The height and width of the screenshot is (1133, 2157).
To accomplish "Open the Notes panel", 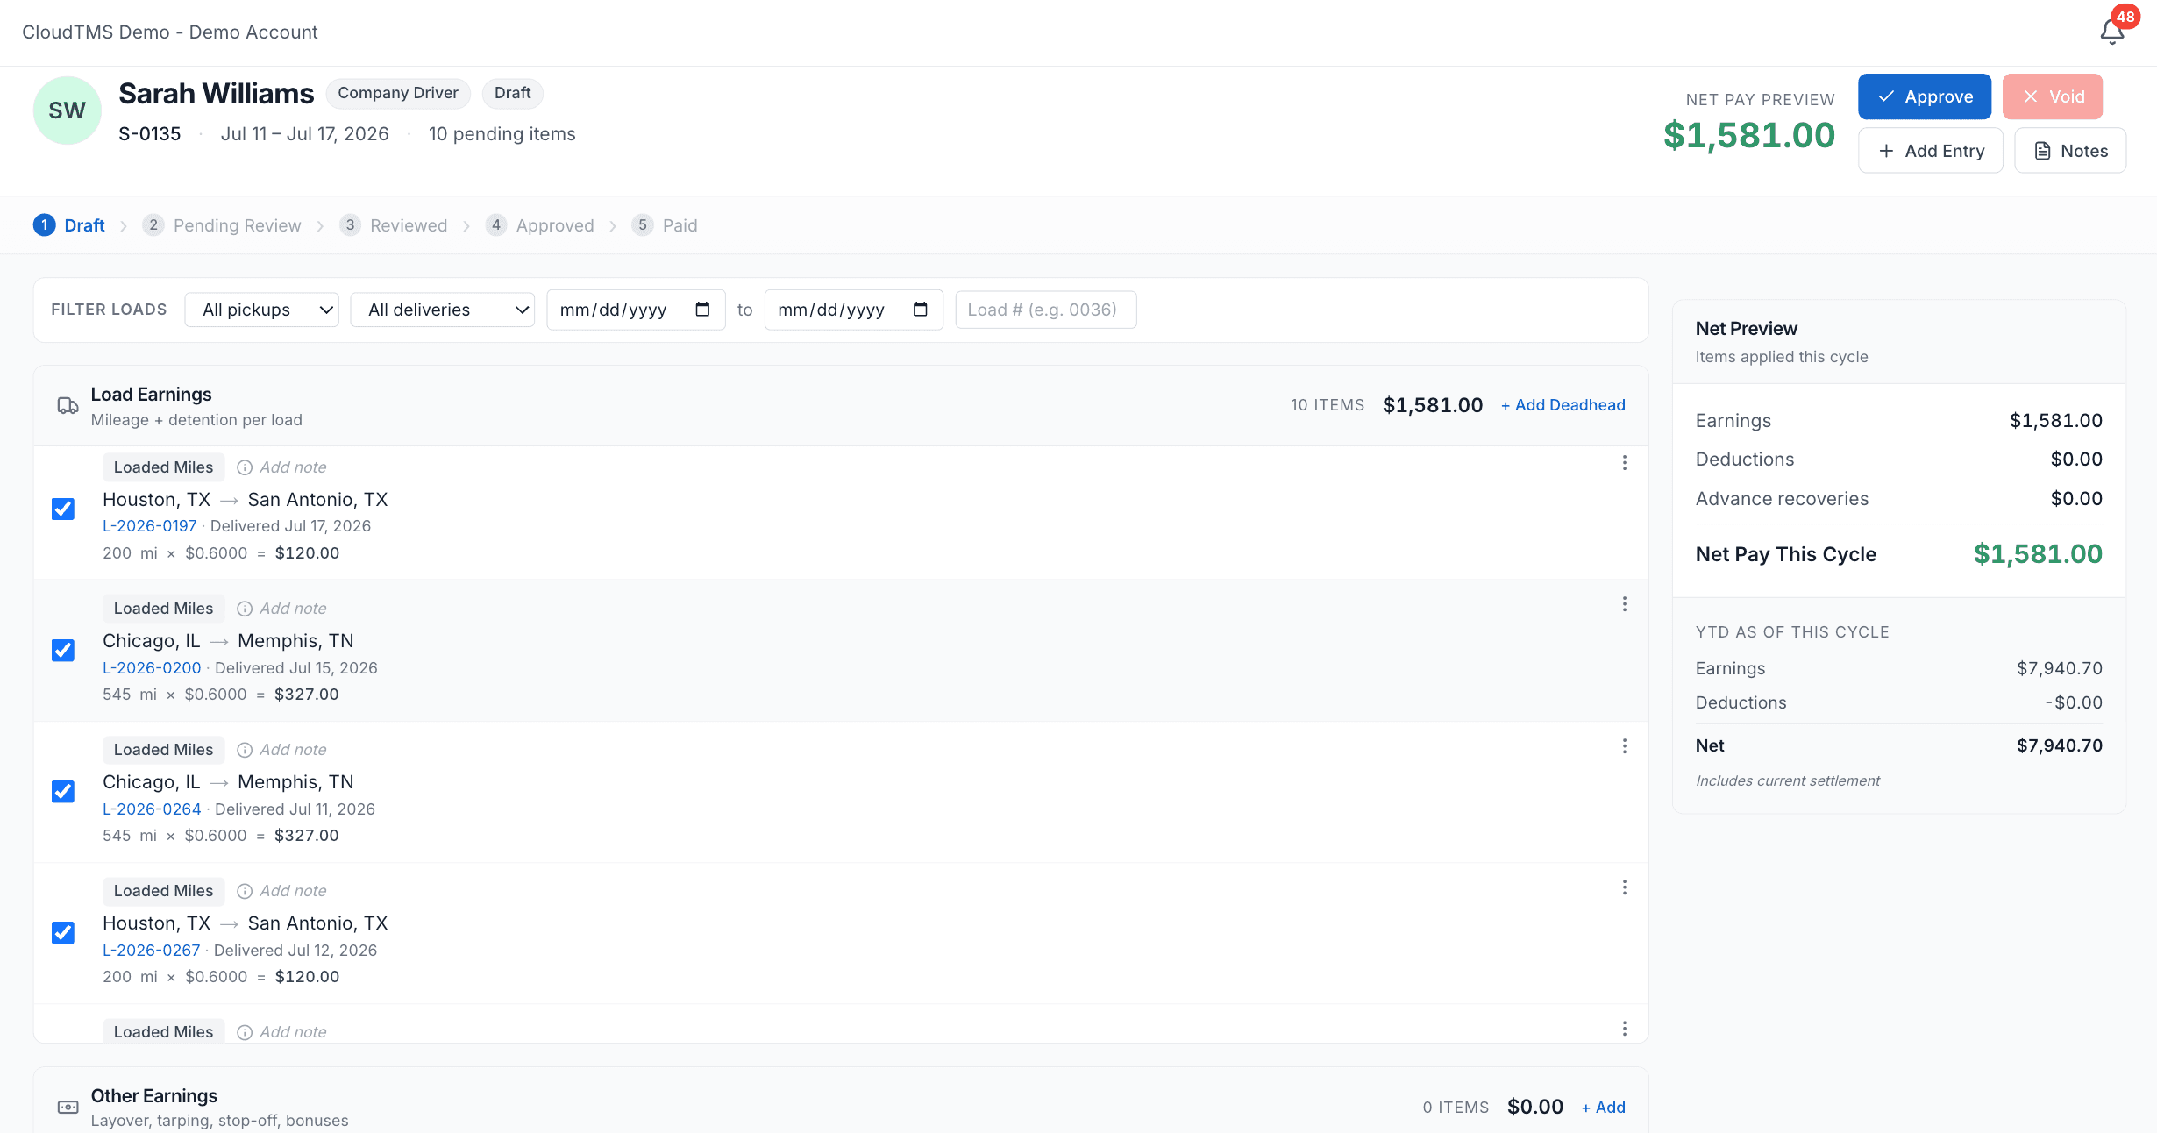I will tap(2070, 151).
